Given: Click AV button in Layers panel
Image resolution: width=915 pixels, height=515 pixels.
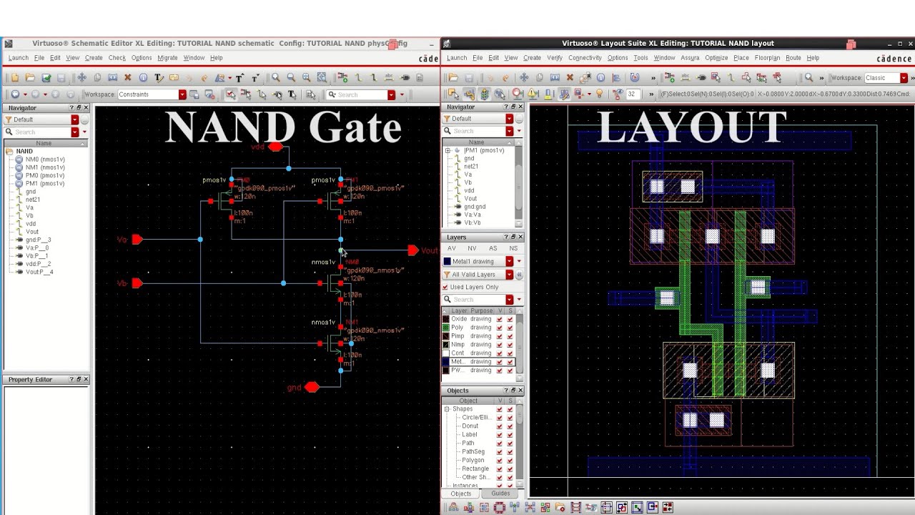Looking at the screenshot, I should click(452, 249).
